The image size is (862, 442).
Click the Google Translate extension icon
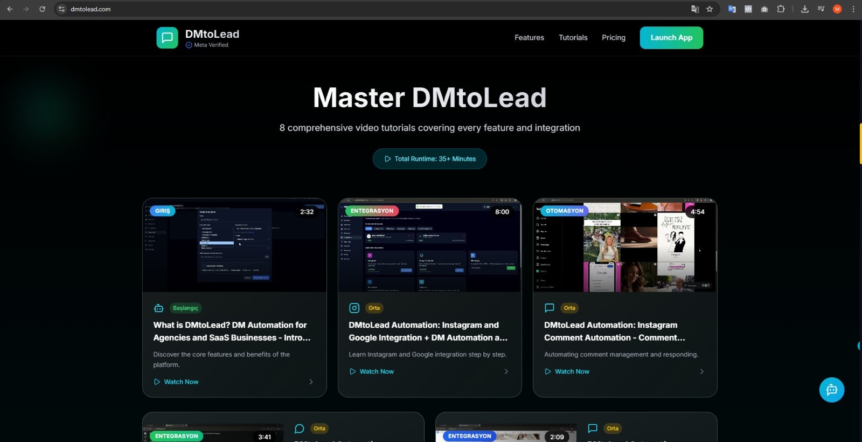pyautogui.click(x=732, y=9)
